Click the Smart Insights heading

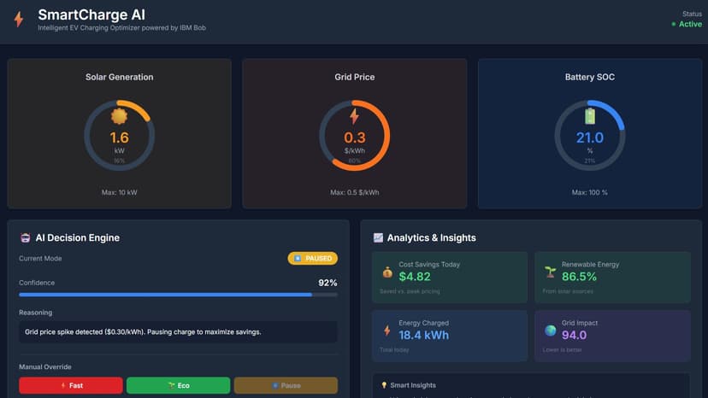pos(413,385)
